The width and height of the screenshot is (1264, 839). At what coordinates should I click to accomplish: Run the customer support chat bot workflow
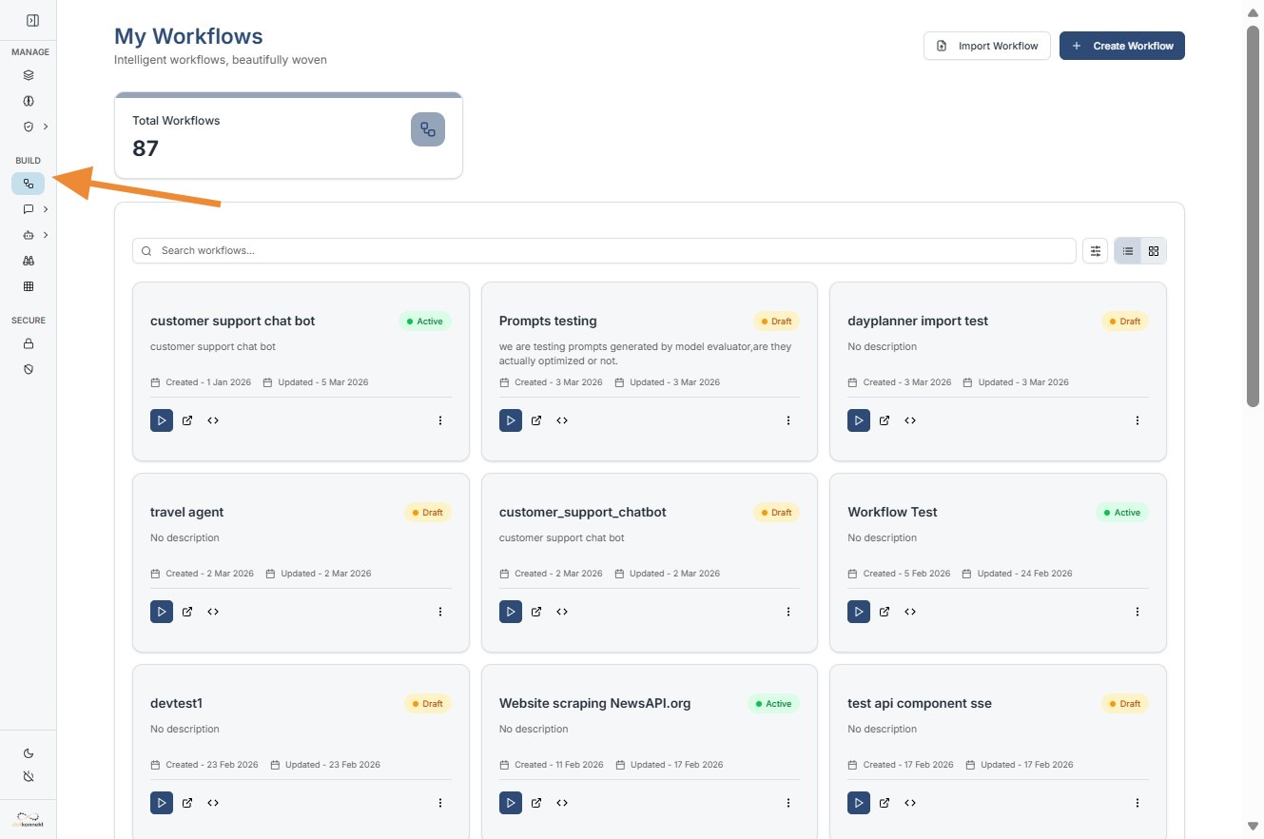[162, 420]
